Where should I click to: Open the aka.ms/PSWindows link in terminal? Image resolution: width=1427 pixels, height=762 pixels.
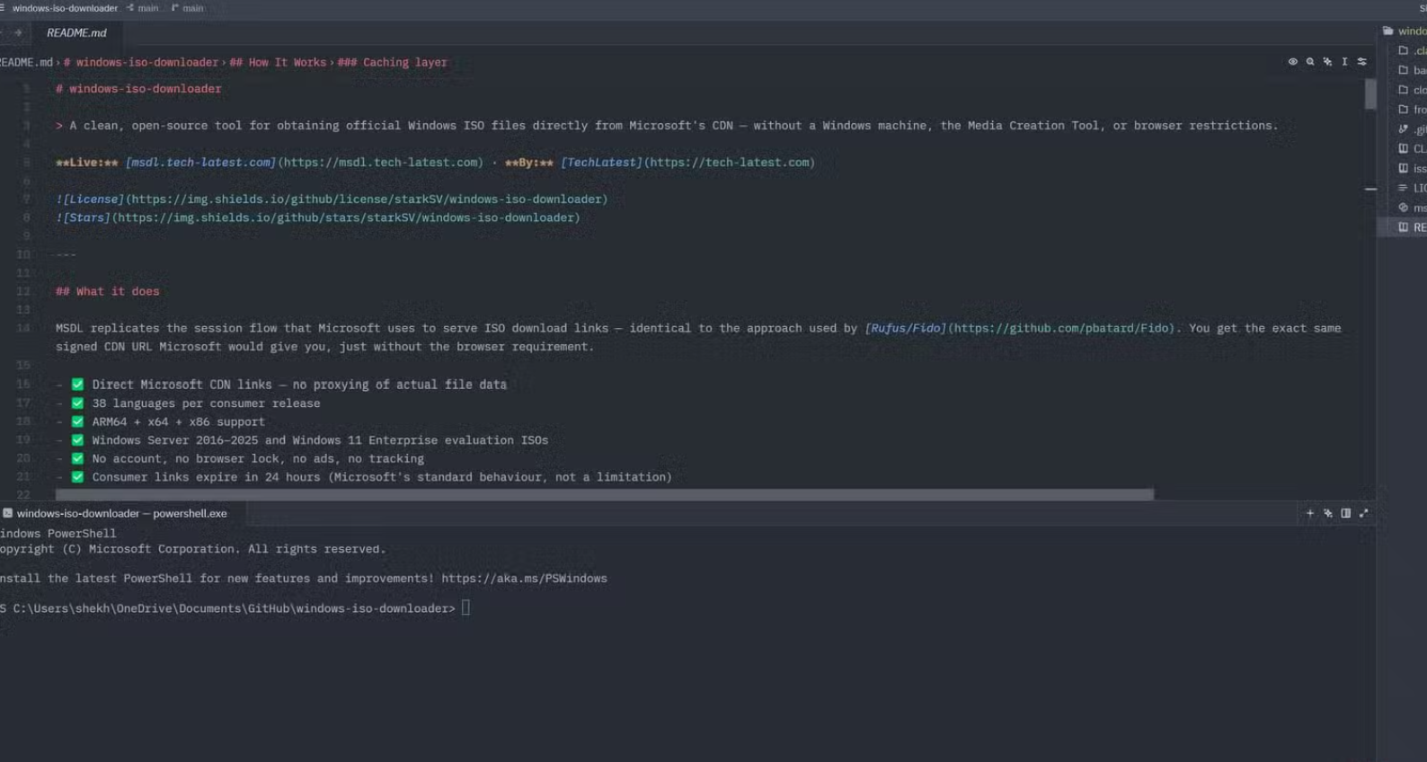524,579
